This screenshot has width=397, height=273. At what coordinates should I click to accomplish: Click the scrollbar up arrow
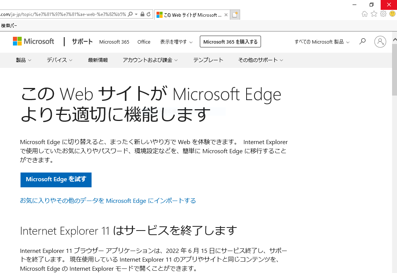[394, 40]
